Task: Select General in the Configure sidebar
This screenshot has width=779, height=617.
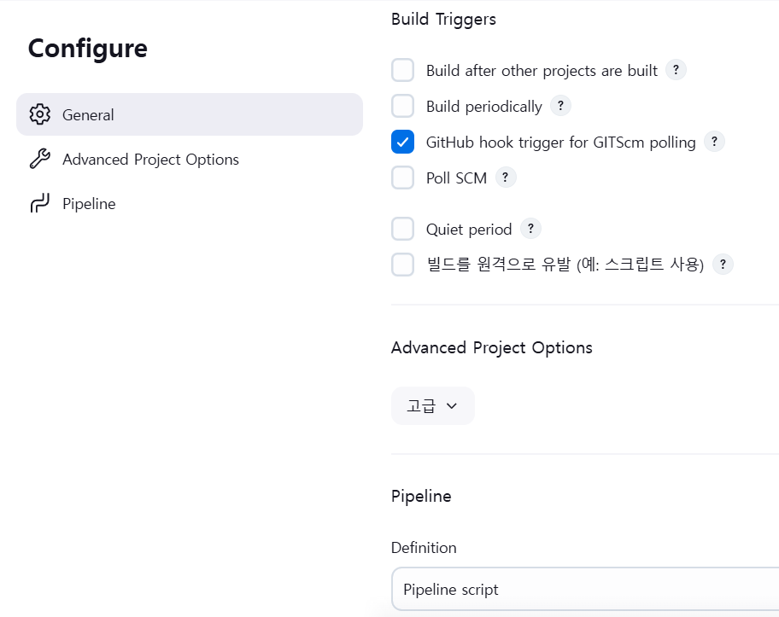Action: click(190, 114)
